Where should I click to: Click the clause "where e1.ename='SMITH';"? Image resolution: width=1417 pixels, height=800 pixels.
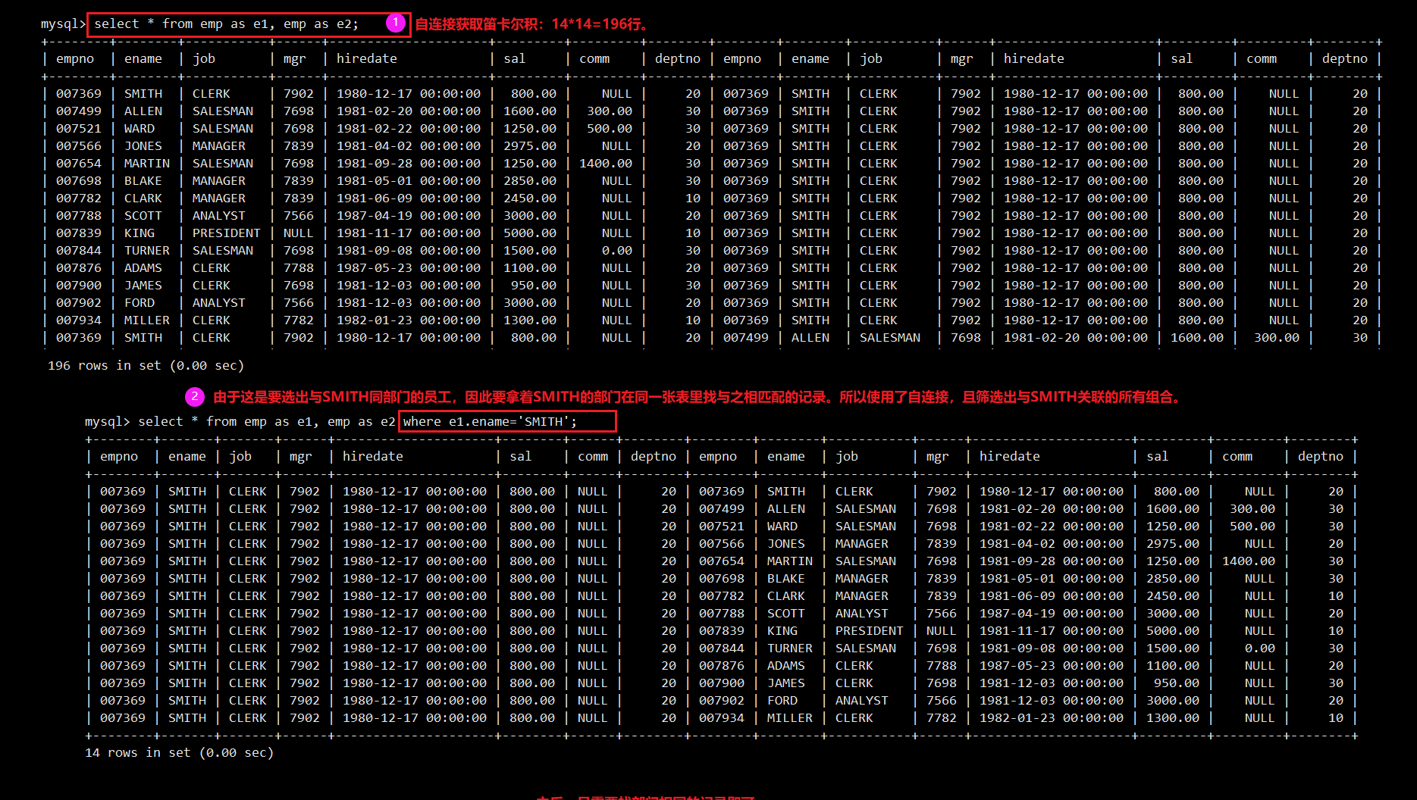pyautogui.click(x=490, y=421)
